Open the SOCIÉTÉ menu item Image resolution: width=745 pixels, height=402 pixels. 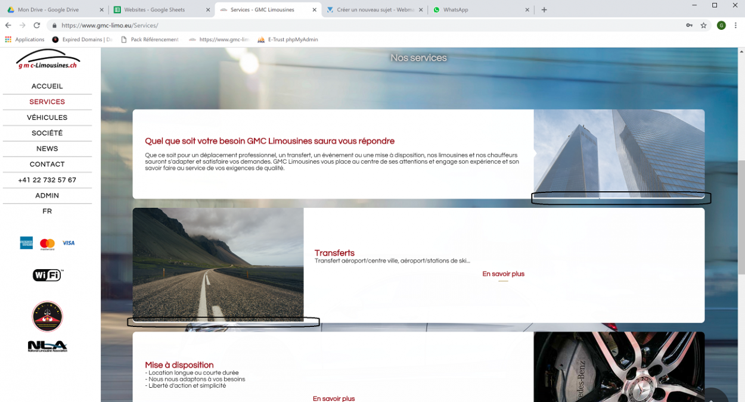click(x=47, y=133)
